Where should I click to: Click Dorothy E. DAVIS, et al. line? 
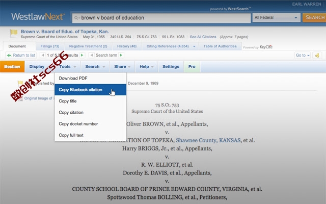[x=167, y=173]
